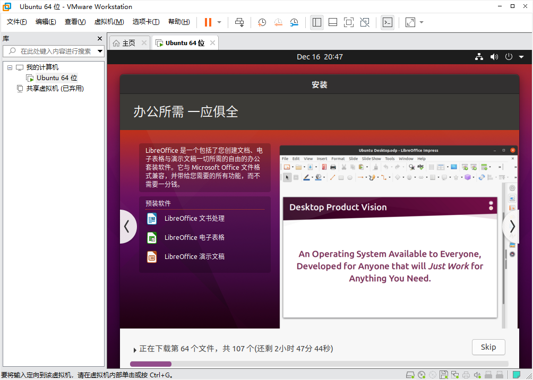Revert virtual machine to previous snapshot
This screenshot has width=533, height=380.
pos(278,22)
